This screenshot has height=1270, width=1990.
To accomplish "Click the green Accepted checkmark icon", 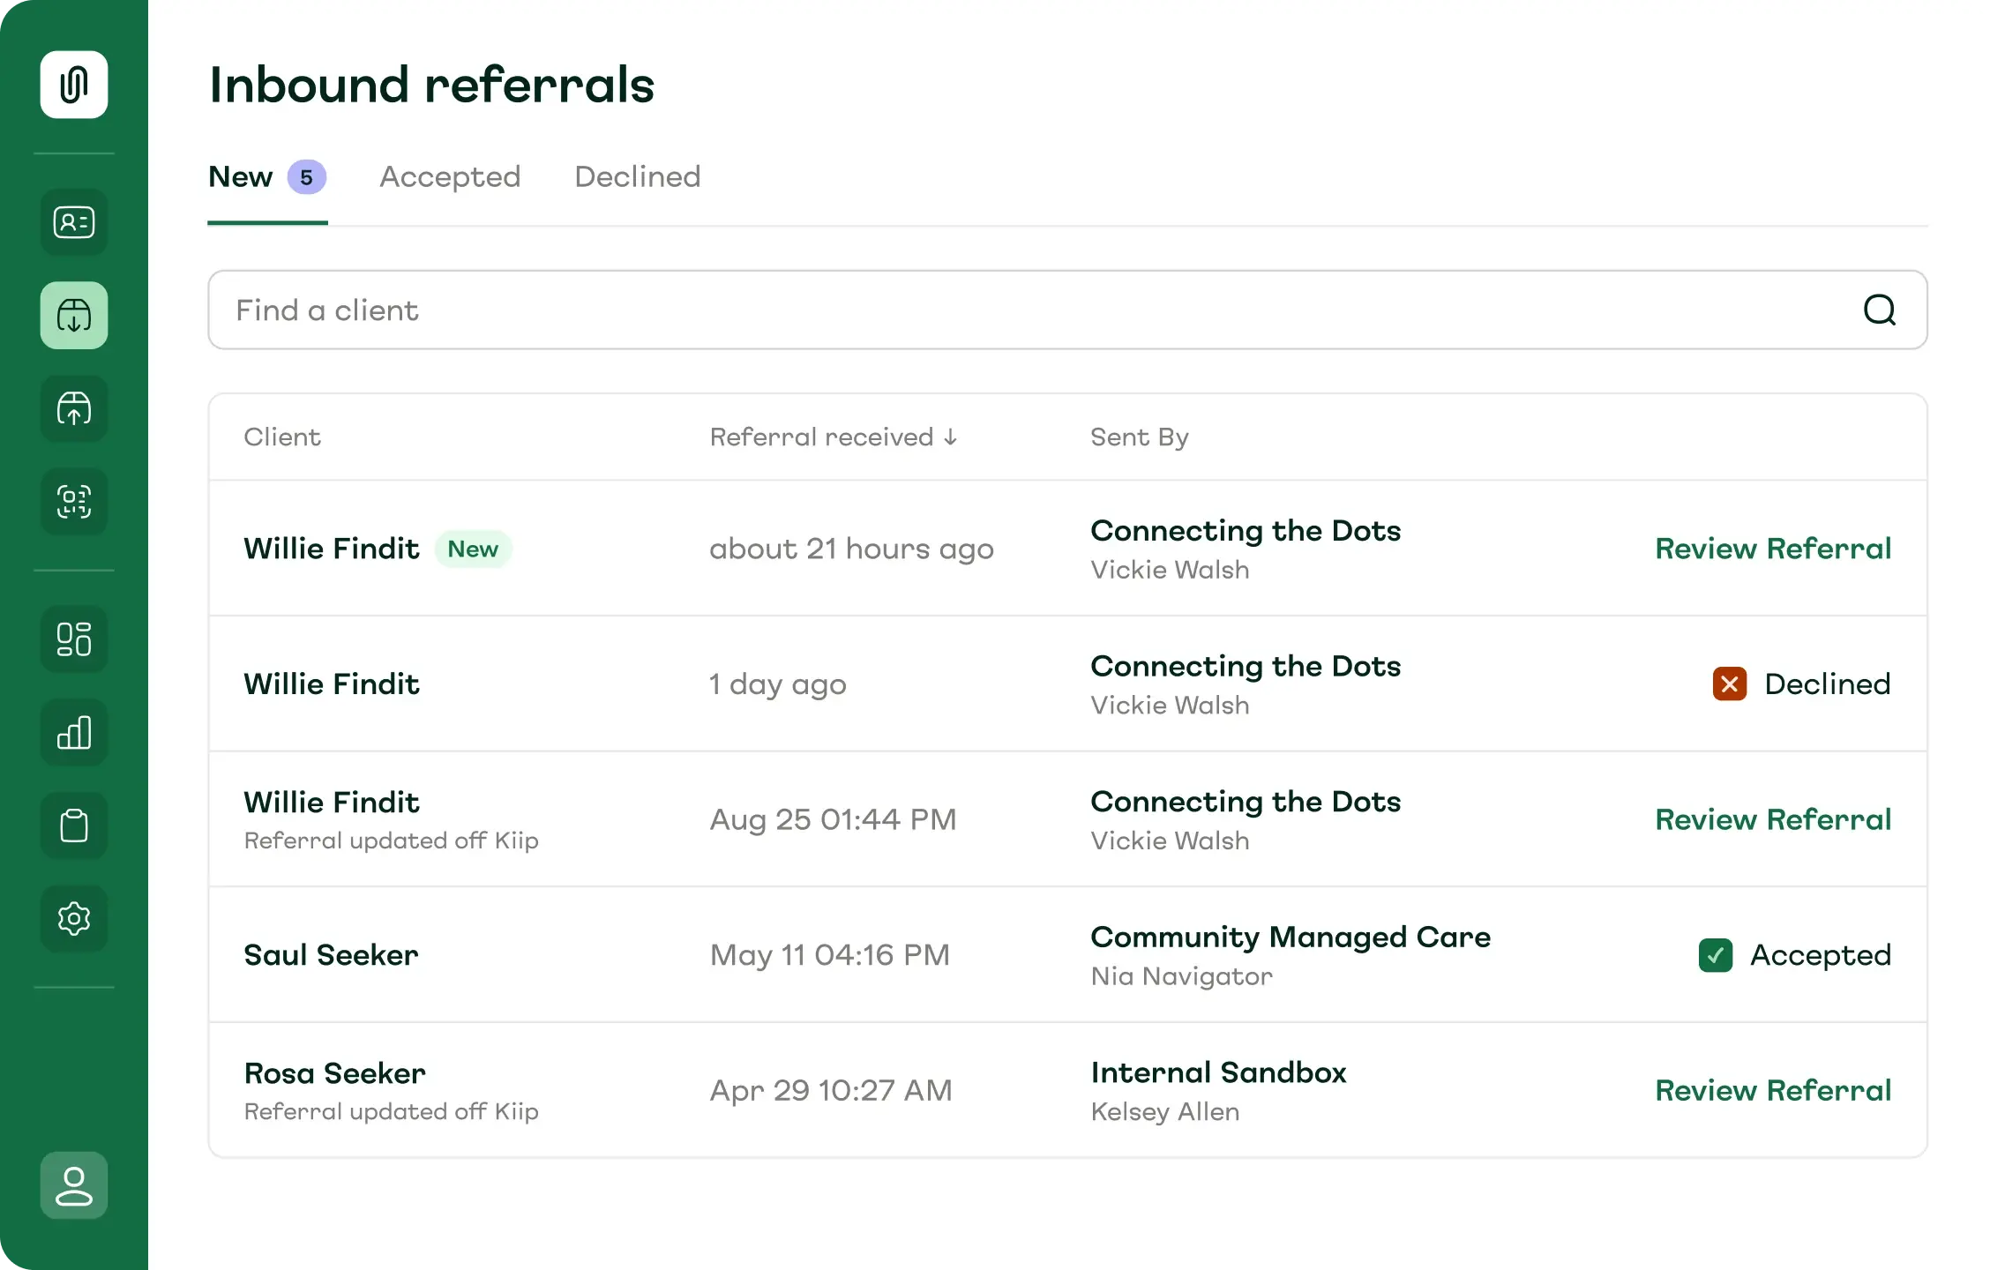I will 1716,955.
